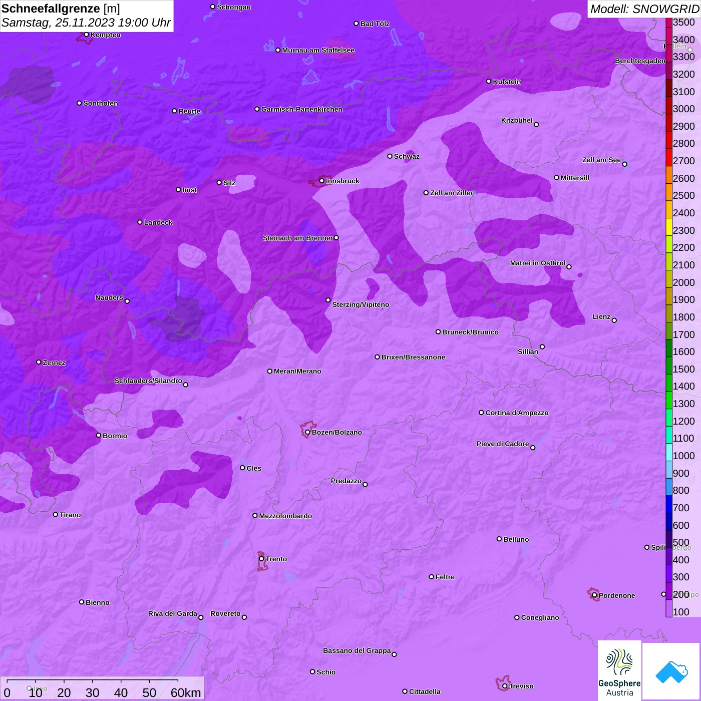This screenshot has width=701, height=701.
Task: Click the 3000 legend value
Action: coord(684,109)
